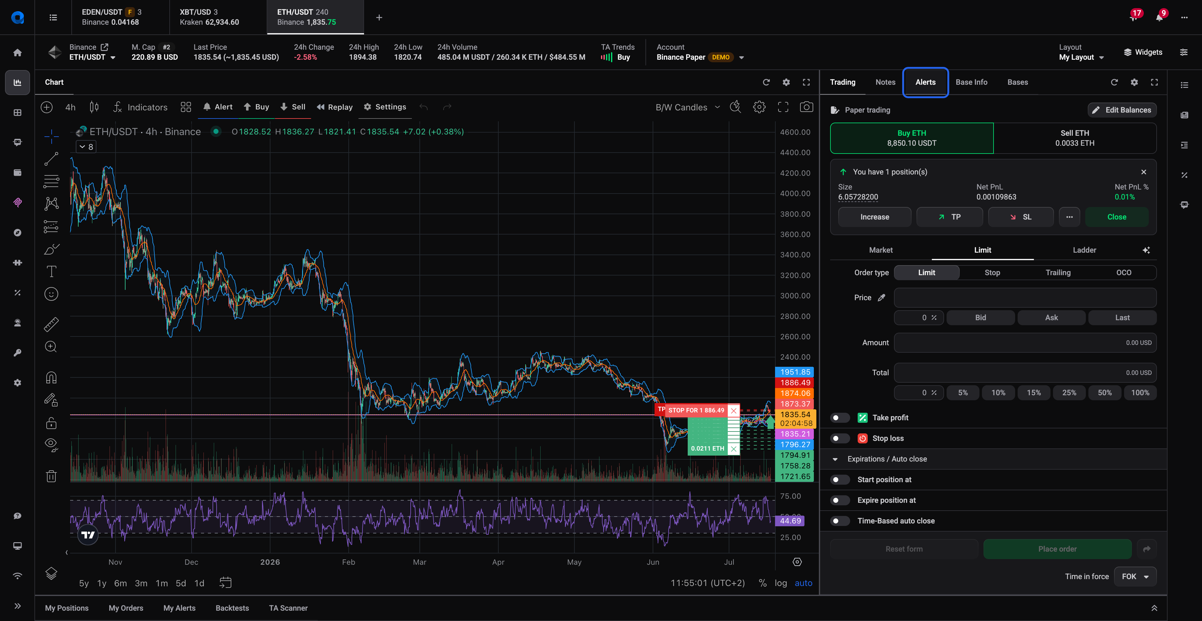This screenshot has height=621, width=1202.
Task: Activate the chart zoom-in tool
Action: pyautogui.click(x=51, y=346)
